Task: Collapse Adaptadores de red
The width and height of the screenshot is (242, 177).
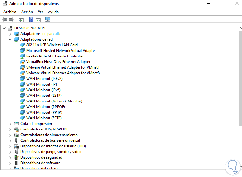Action: coord(10,40)
